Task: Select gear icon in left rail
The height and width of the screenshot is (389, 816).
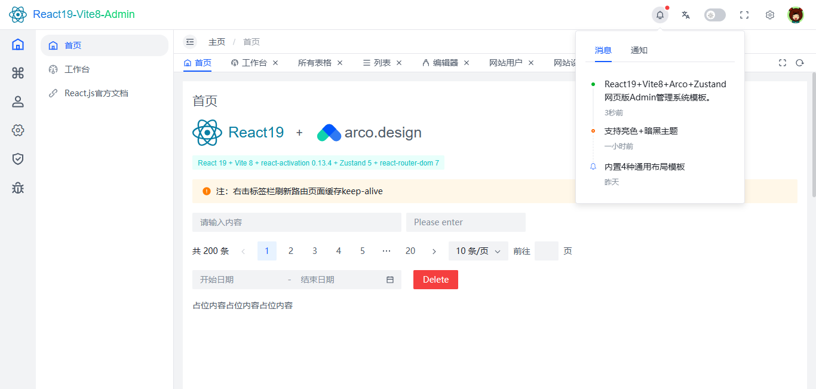Action: tap(18, 130)
